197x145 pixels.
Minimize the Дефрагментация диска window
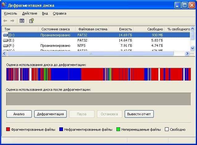177,5
